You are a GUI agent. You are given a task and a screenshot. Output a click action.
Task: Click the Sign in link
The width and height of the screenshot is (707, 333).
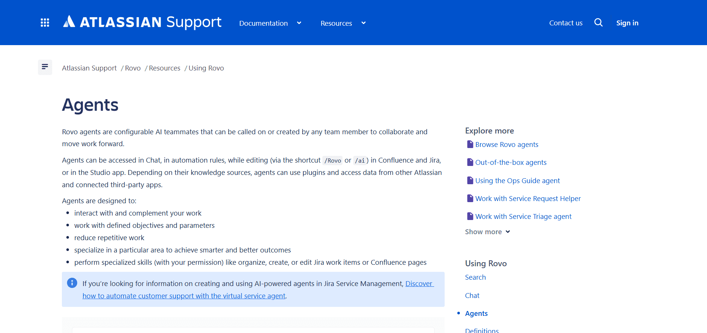click(x=627, y=23)
